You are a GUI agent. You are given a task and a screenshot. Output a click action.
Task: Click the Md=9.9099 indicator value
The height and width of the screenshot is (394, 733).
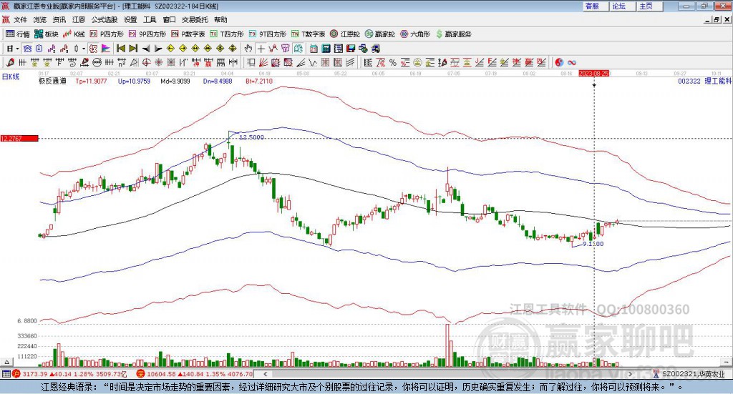point(175,82)
